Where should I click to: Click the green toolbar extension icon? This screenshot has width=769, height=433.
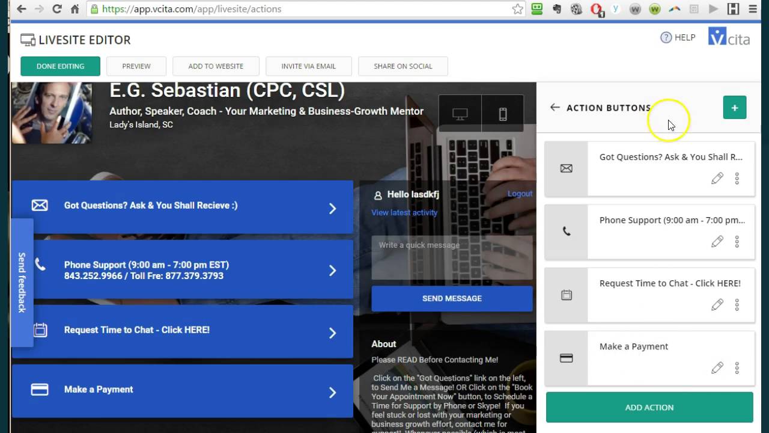click(536, 9)
